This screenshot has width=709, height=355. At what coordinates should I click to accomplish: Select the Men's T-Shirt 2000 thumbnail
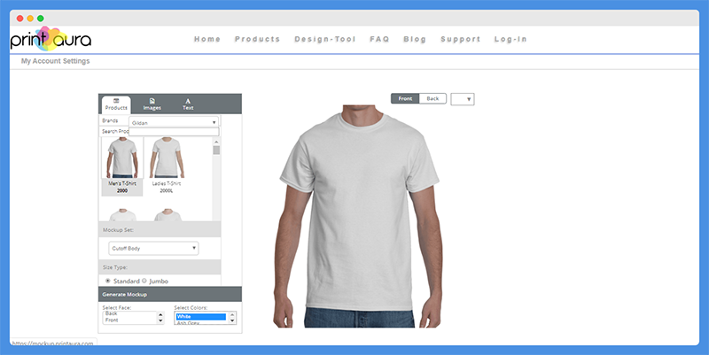(122, 166)
